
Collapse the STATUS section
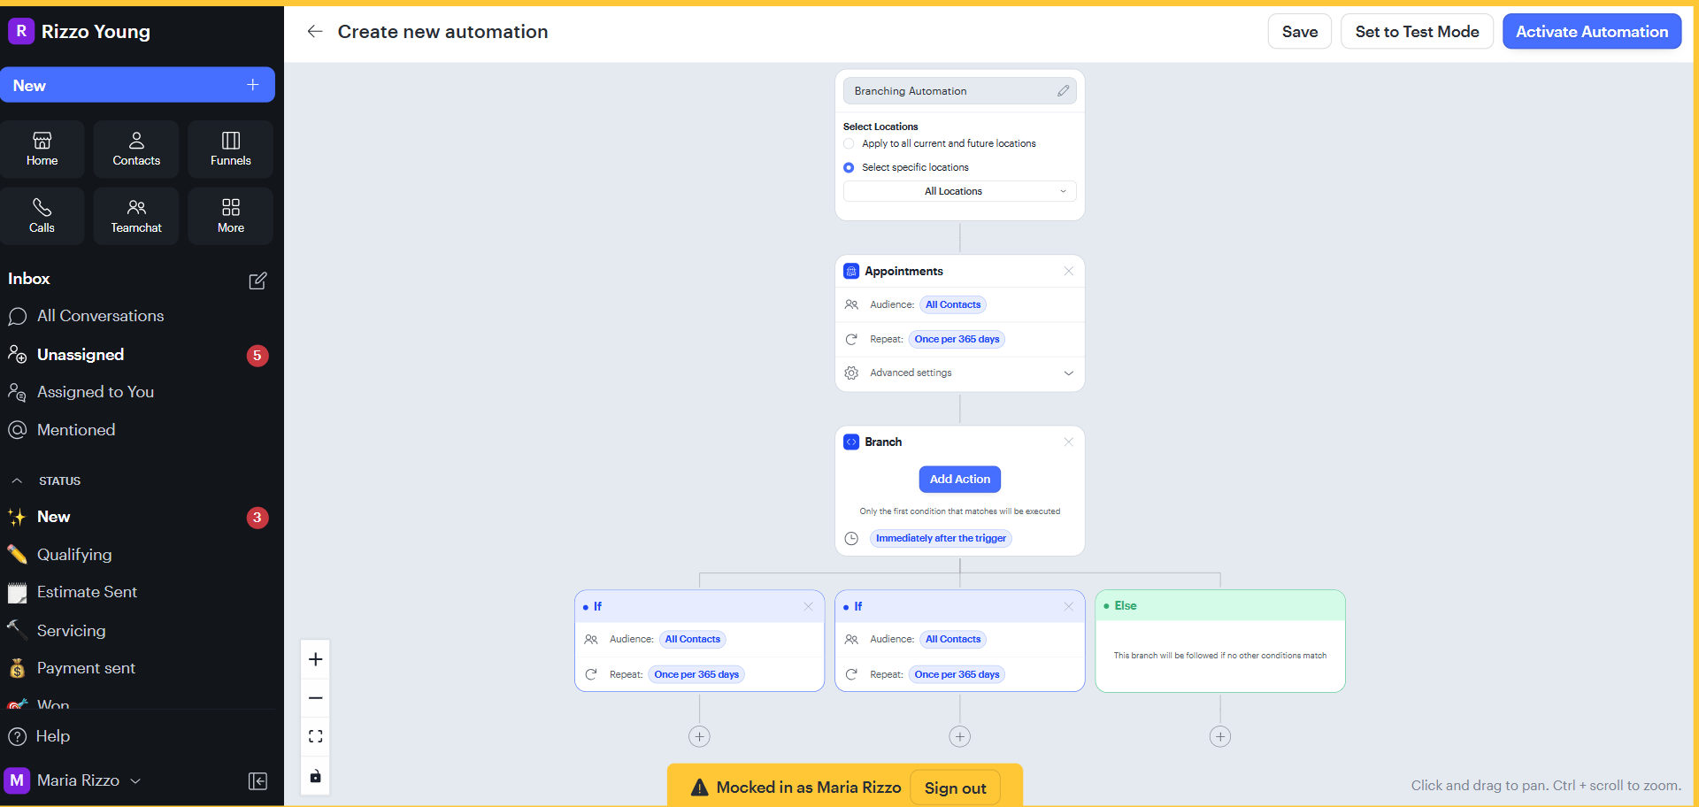(x=17, y=481)
